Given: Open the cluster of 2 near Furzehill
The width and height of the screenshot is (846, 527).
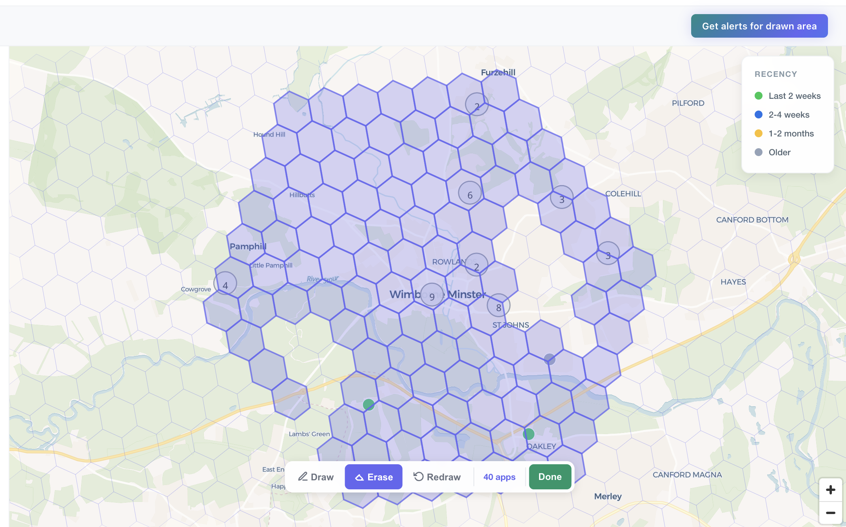Looking at the screenshot, I should (x=477, y=105).
